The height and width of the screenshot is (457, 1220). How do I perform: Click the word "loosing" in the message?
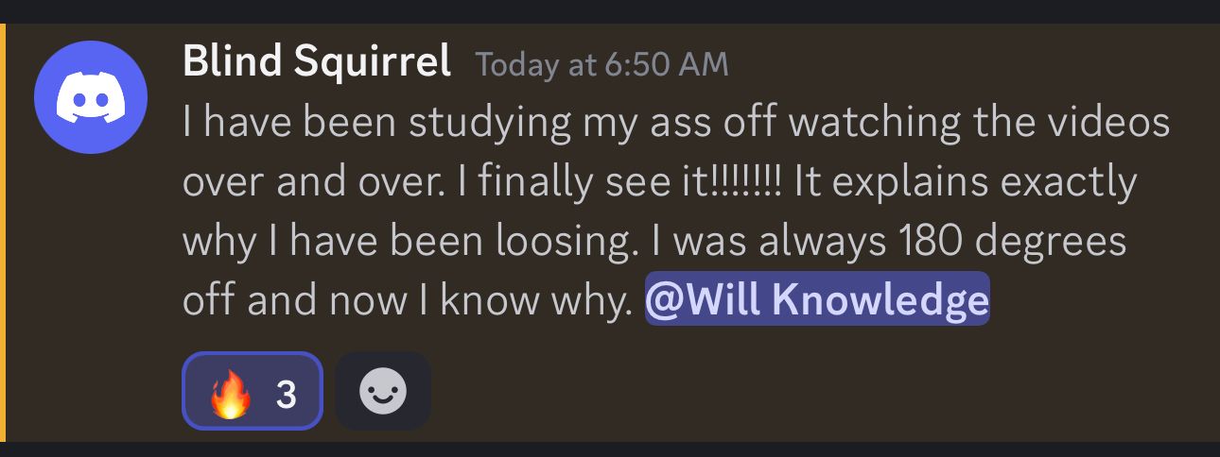pos(565,242)
